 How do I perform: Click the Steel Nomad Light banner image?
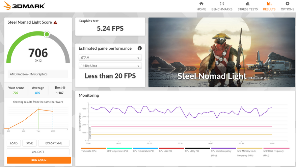pos(221,52)
